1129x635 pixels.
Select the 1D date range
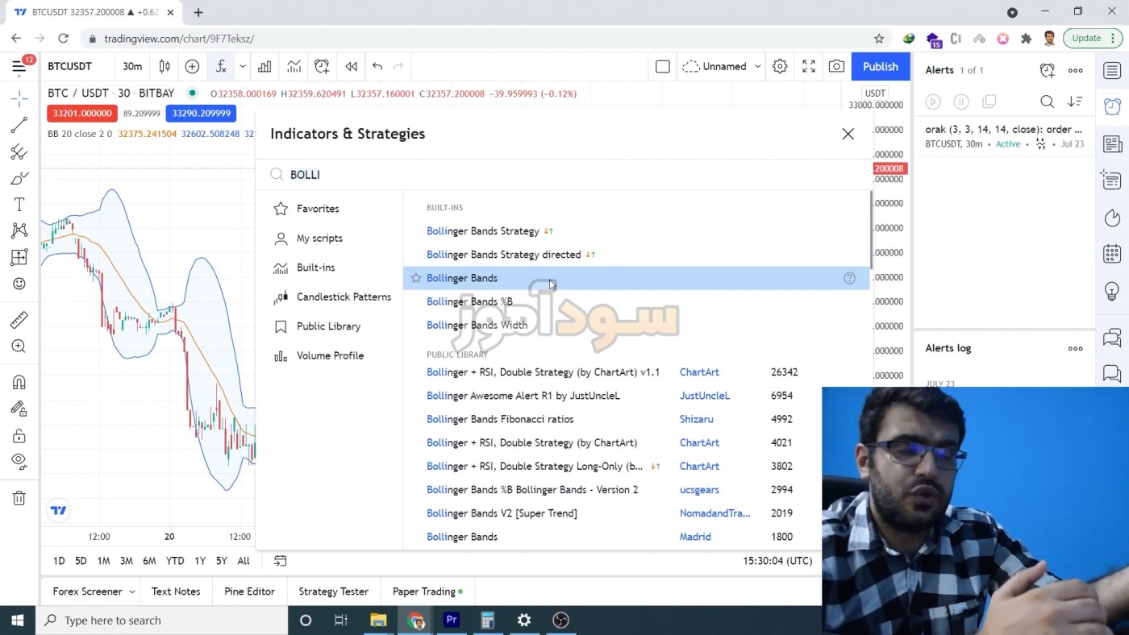59,561
